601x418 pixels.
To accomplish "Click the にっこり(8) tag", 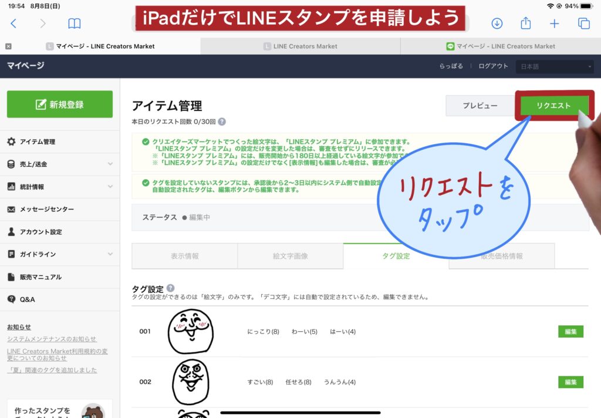I will tap(264, 332).
